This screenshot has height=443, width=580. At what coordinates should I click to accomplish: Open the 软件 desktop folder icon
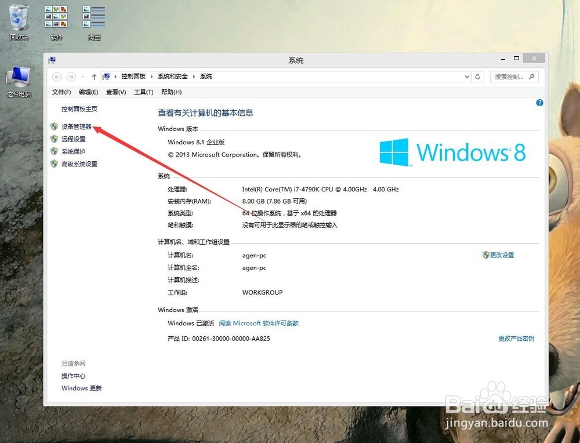pos(56,22)
